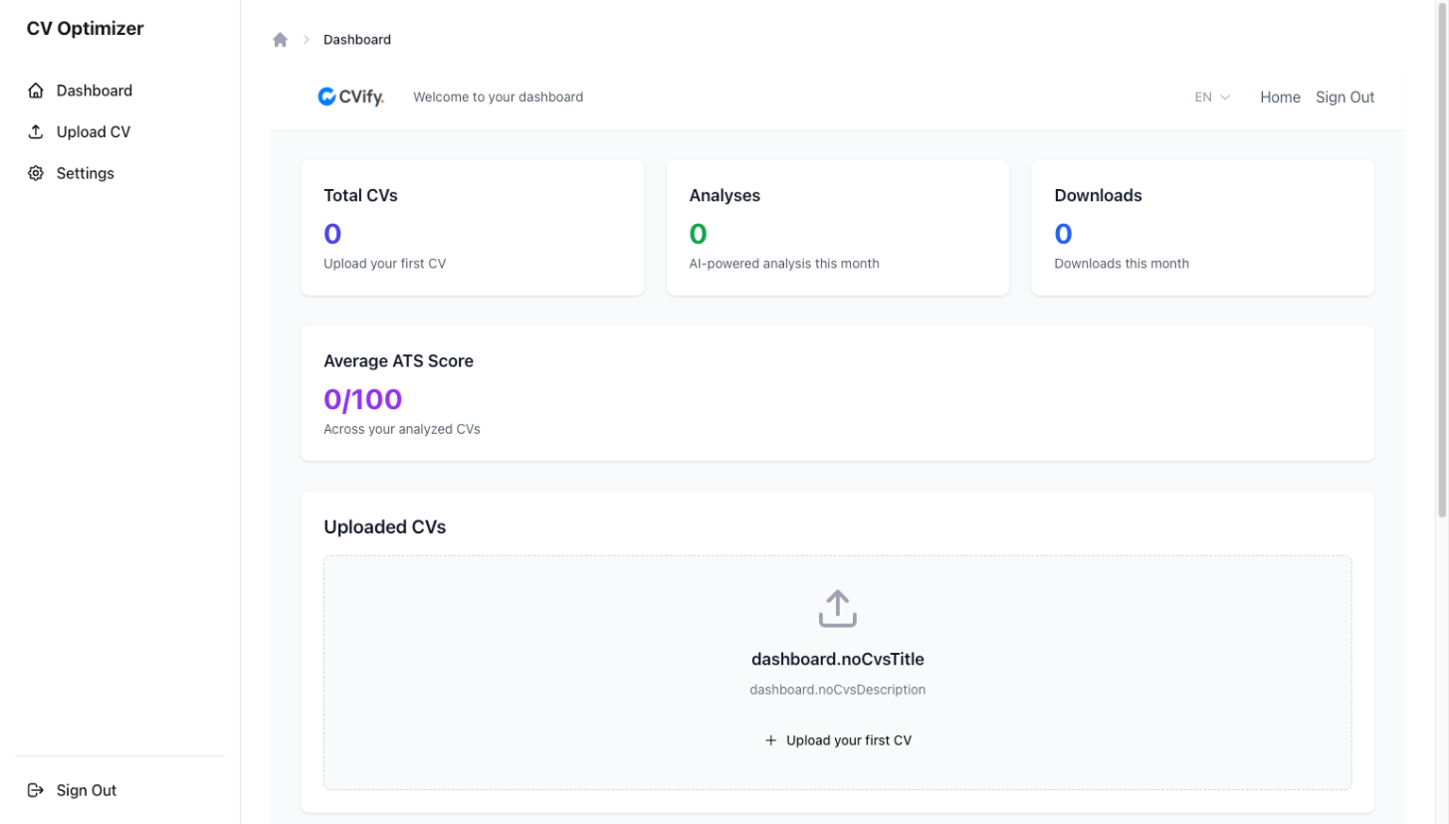Click the Dashboard breadcrumb label

(357, 39)
